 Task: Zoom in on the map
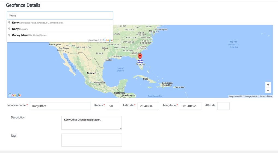click(x=268, y=85)
